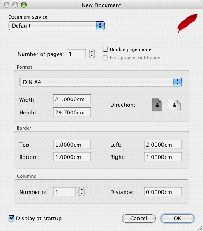
Task: Select the column Distance field
Action: 163,192
